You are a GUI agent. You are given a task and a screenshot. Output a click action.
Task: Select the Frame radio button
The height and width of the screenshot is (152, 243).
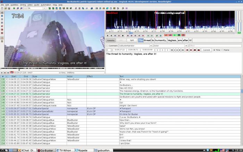(x=223, y=50)
